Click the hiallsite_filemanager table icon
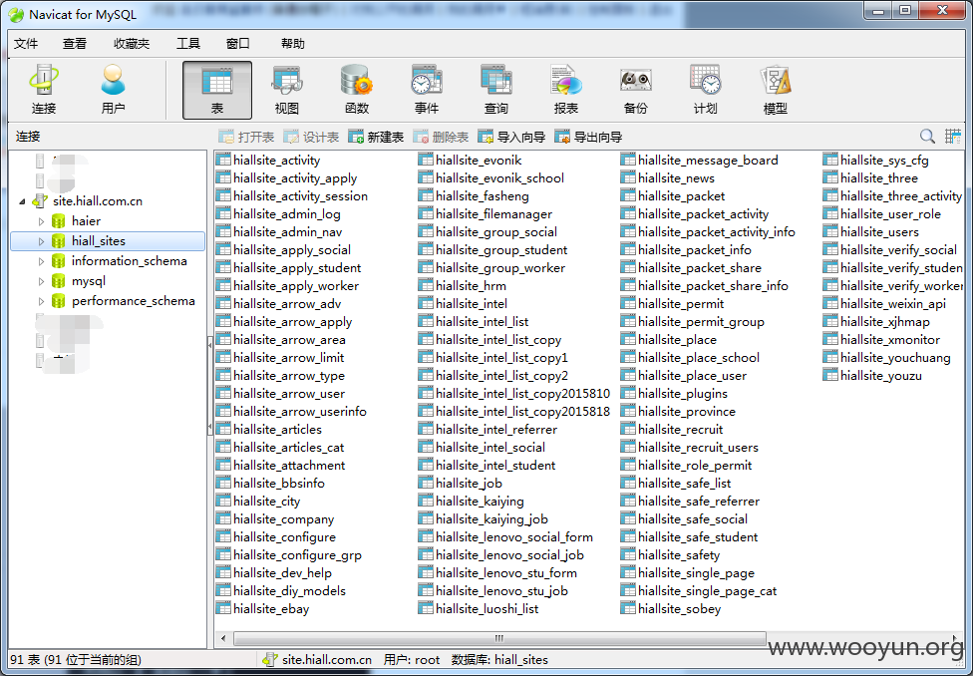The image size is (973, 676). (426, 214)
